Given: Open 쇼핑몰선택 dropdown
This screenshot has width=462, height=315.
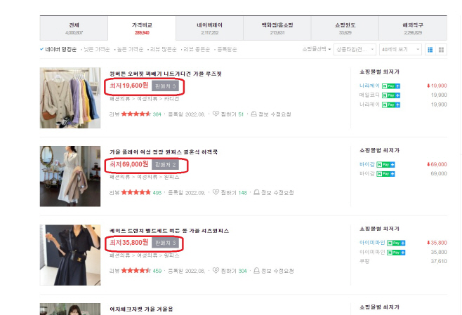Looking at the screenshot, I should pos(317,49).
